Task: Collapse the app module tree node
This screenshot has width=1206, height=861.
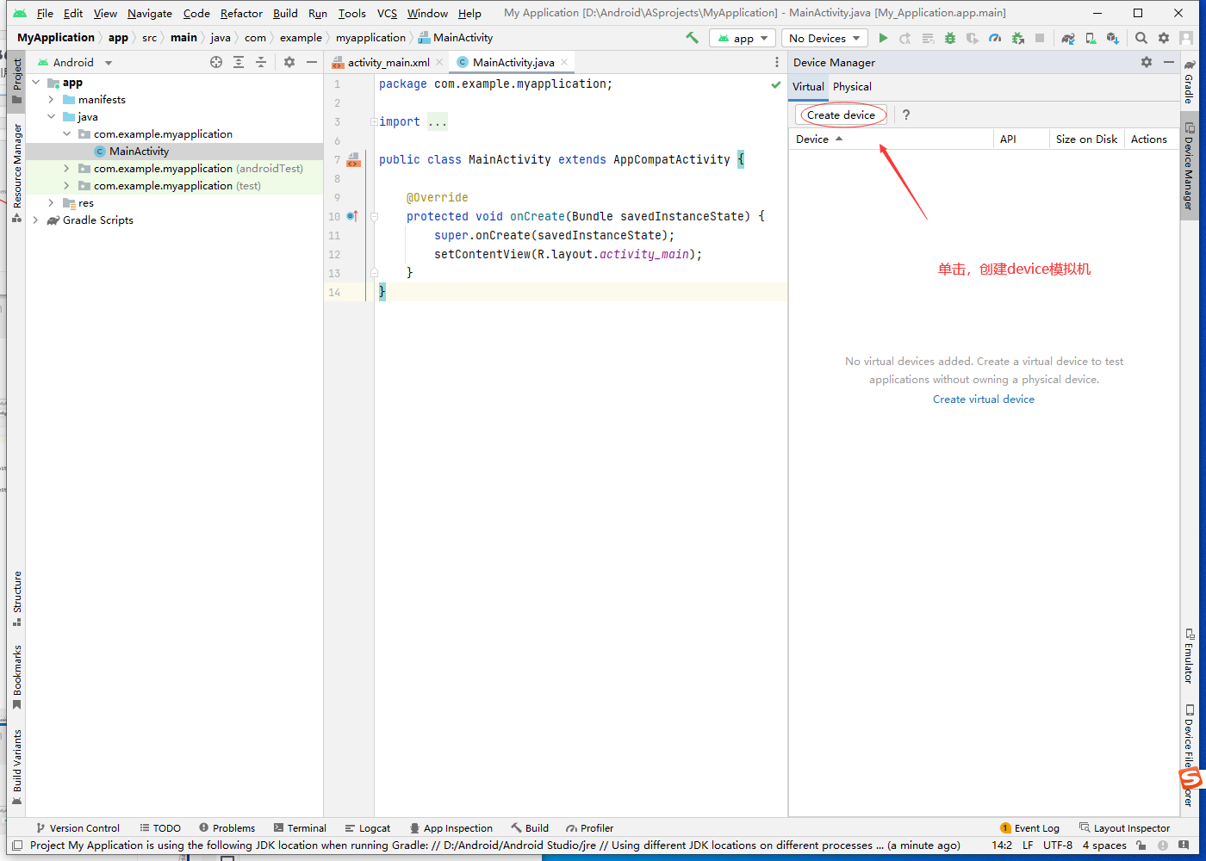Action: pos(36,83)
